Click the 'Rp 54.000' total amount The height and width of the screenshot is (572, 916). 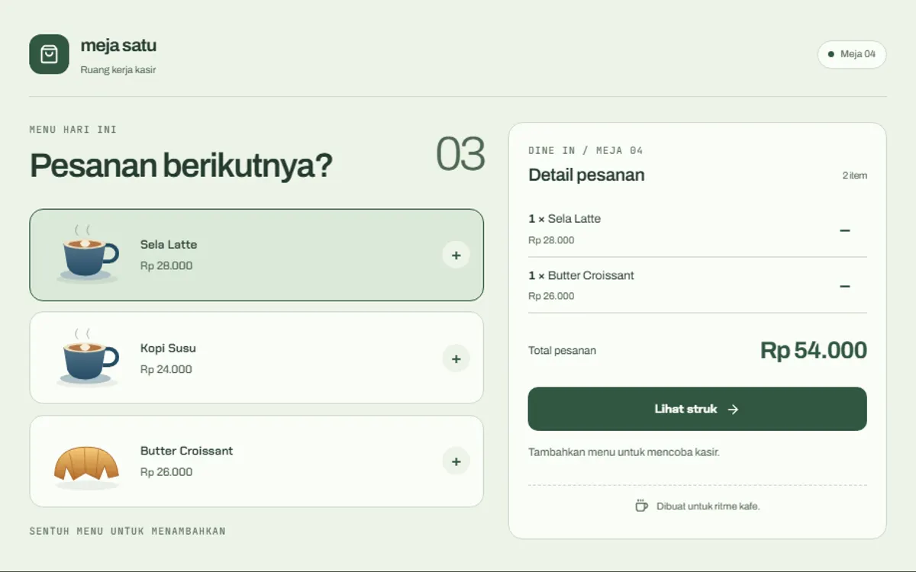tap(814, 351)
